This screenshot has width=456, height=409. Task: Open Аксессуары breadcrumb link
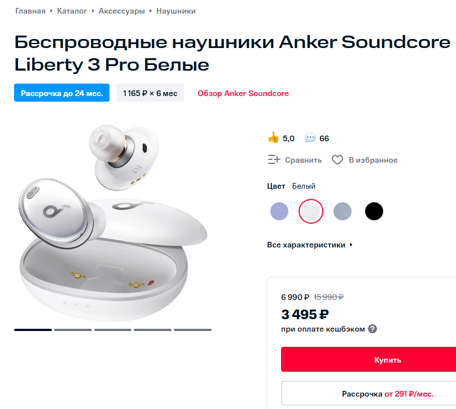(x=121, y=11)
